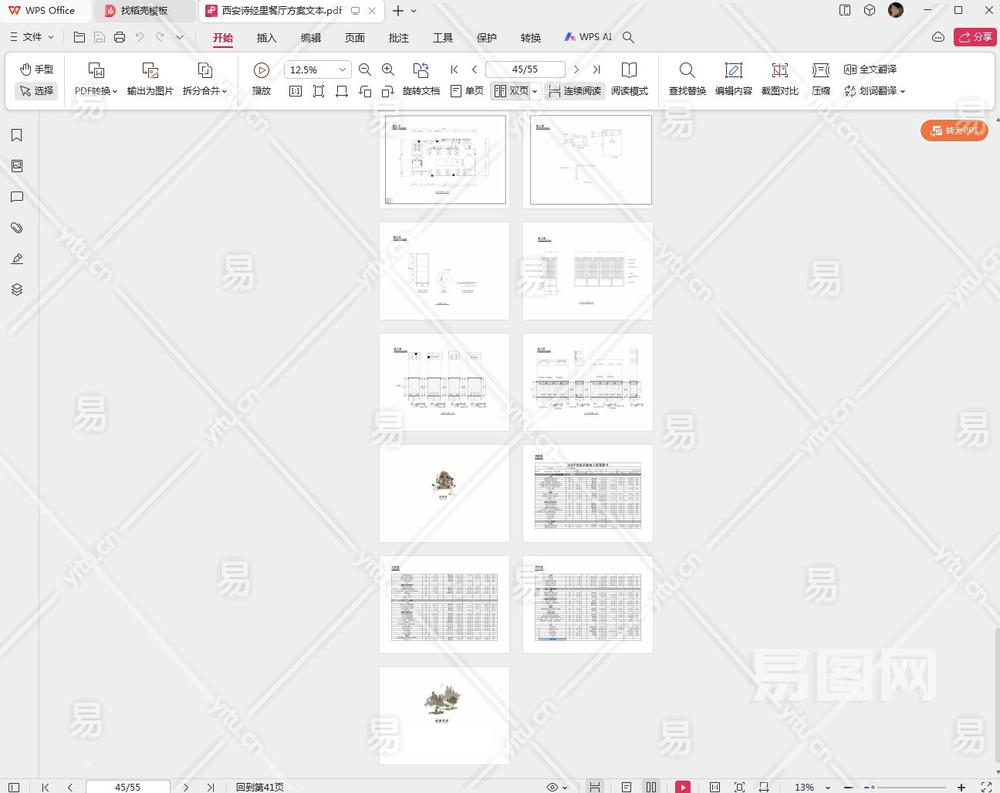Click the Export as Image tool
This screenshot has height=793, width=1000.
click(x=150, y=80)
